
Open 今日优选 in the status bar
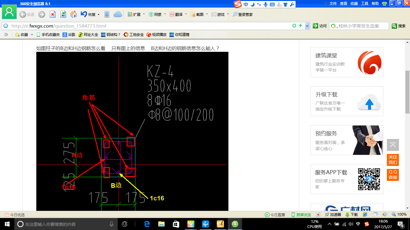pos(14,215)
